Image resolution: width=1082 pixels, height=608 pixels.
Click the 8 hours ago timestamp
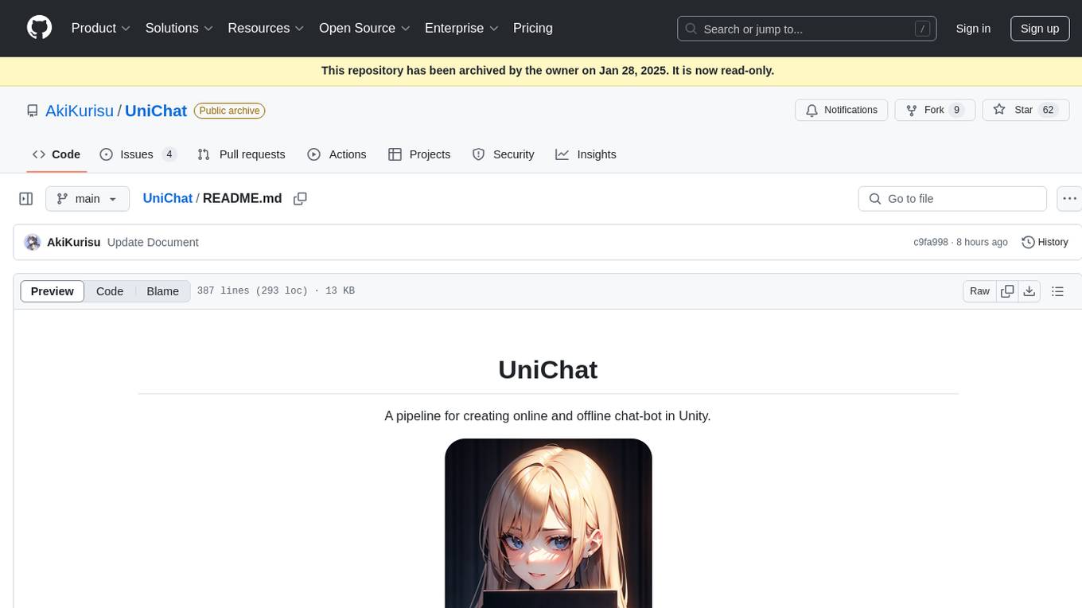(x=982, y=242)
